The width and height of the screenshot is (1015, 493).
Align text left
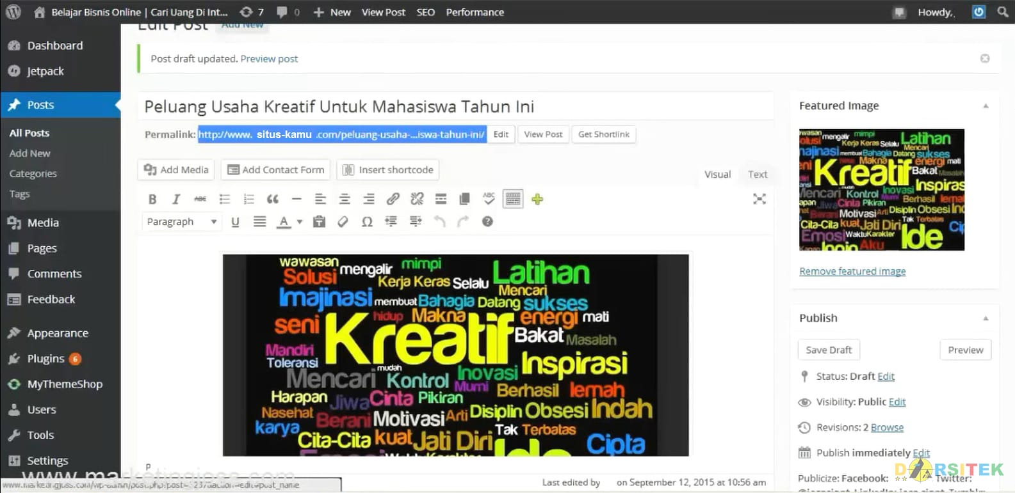point(320,199)
